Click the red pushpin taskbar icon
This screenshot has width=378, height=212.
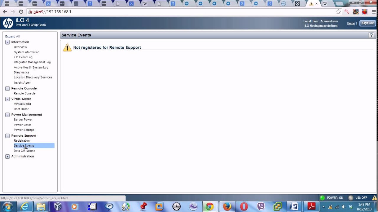coord(143,206)
